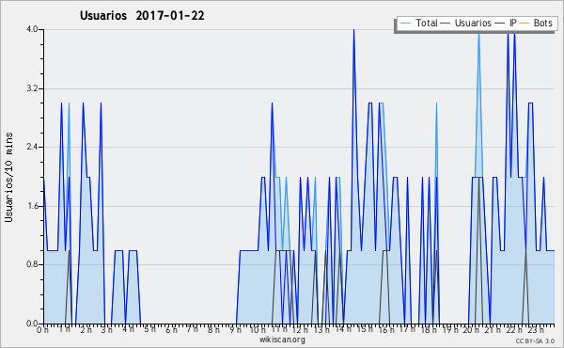
Task: Click the '4.0' y-axis value
Action: [32, 29]
